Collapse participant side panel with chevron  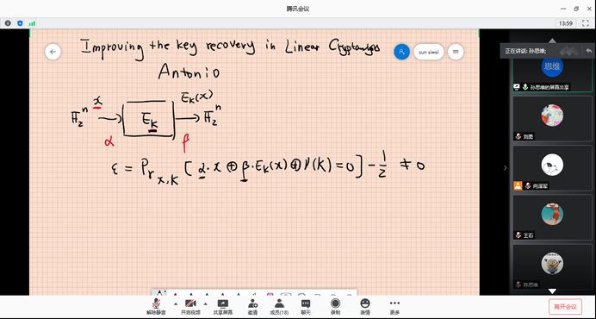(506, 167)
